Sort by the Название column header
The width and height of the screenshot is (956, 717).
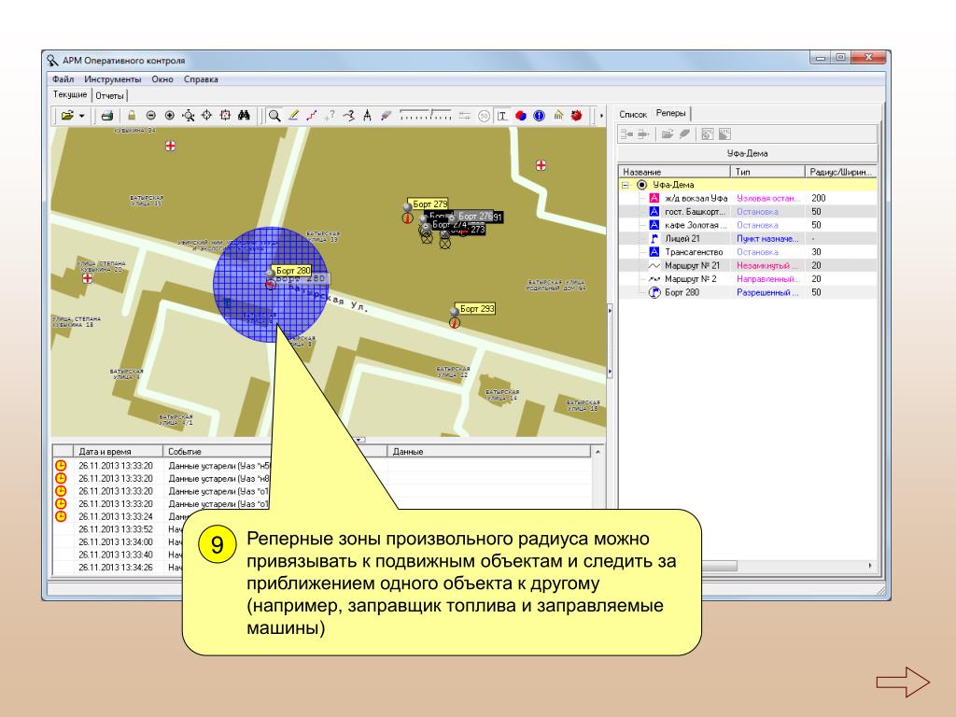(674, 172)
